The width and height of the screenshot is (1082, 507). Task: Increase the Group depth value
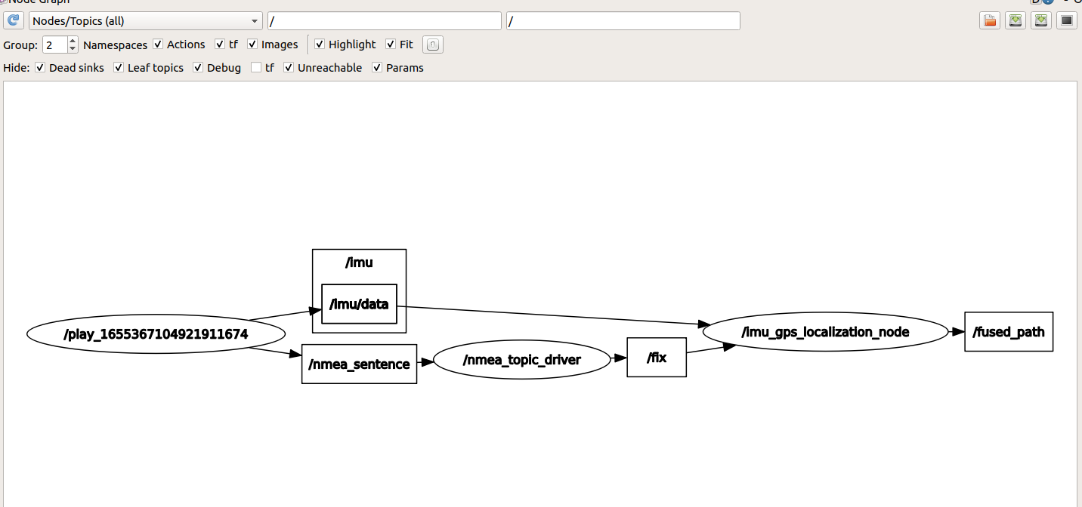(73, 41)
